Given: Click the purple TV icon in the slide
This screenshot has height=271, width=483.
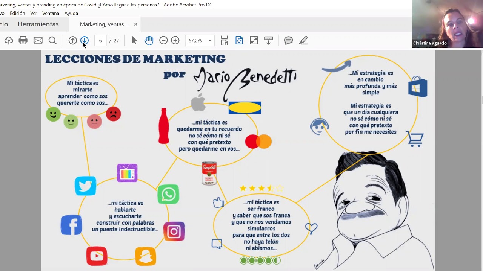Looking at the screenshot, I should [127, 173].
